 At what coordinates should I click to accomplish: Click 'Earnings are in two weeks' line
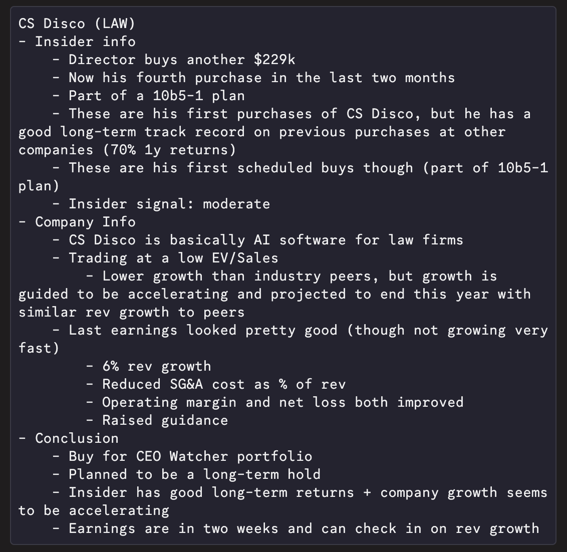click(304, 529)
